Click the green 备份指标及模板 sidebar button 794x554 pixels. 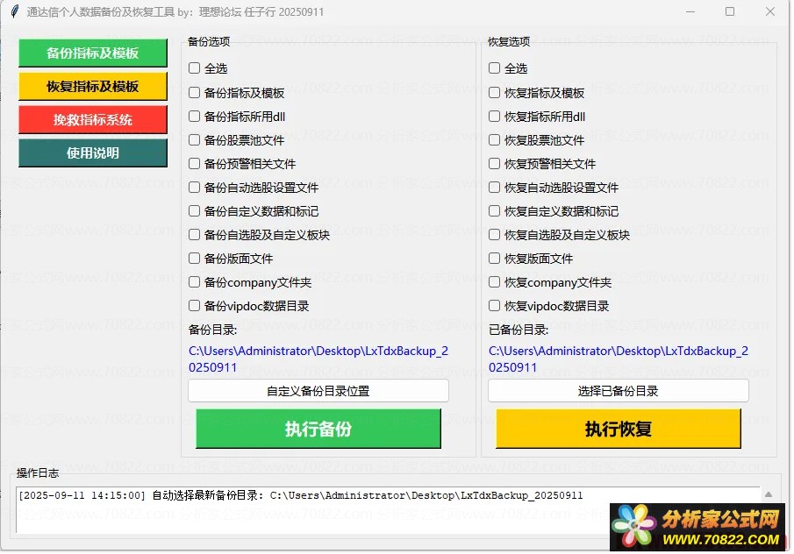(93, 53)
